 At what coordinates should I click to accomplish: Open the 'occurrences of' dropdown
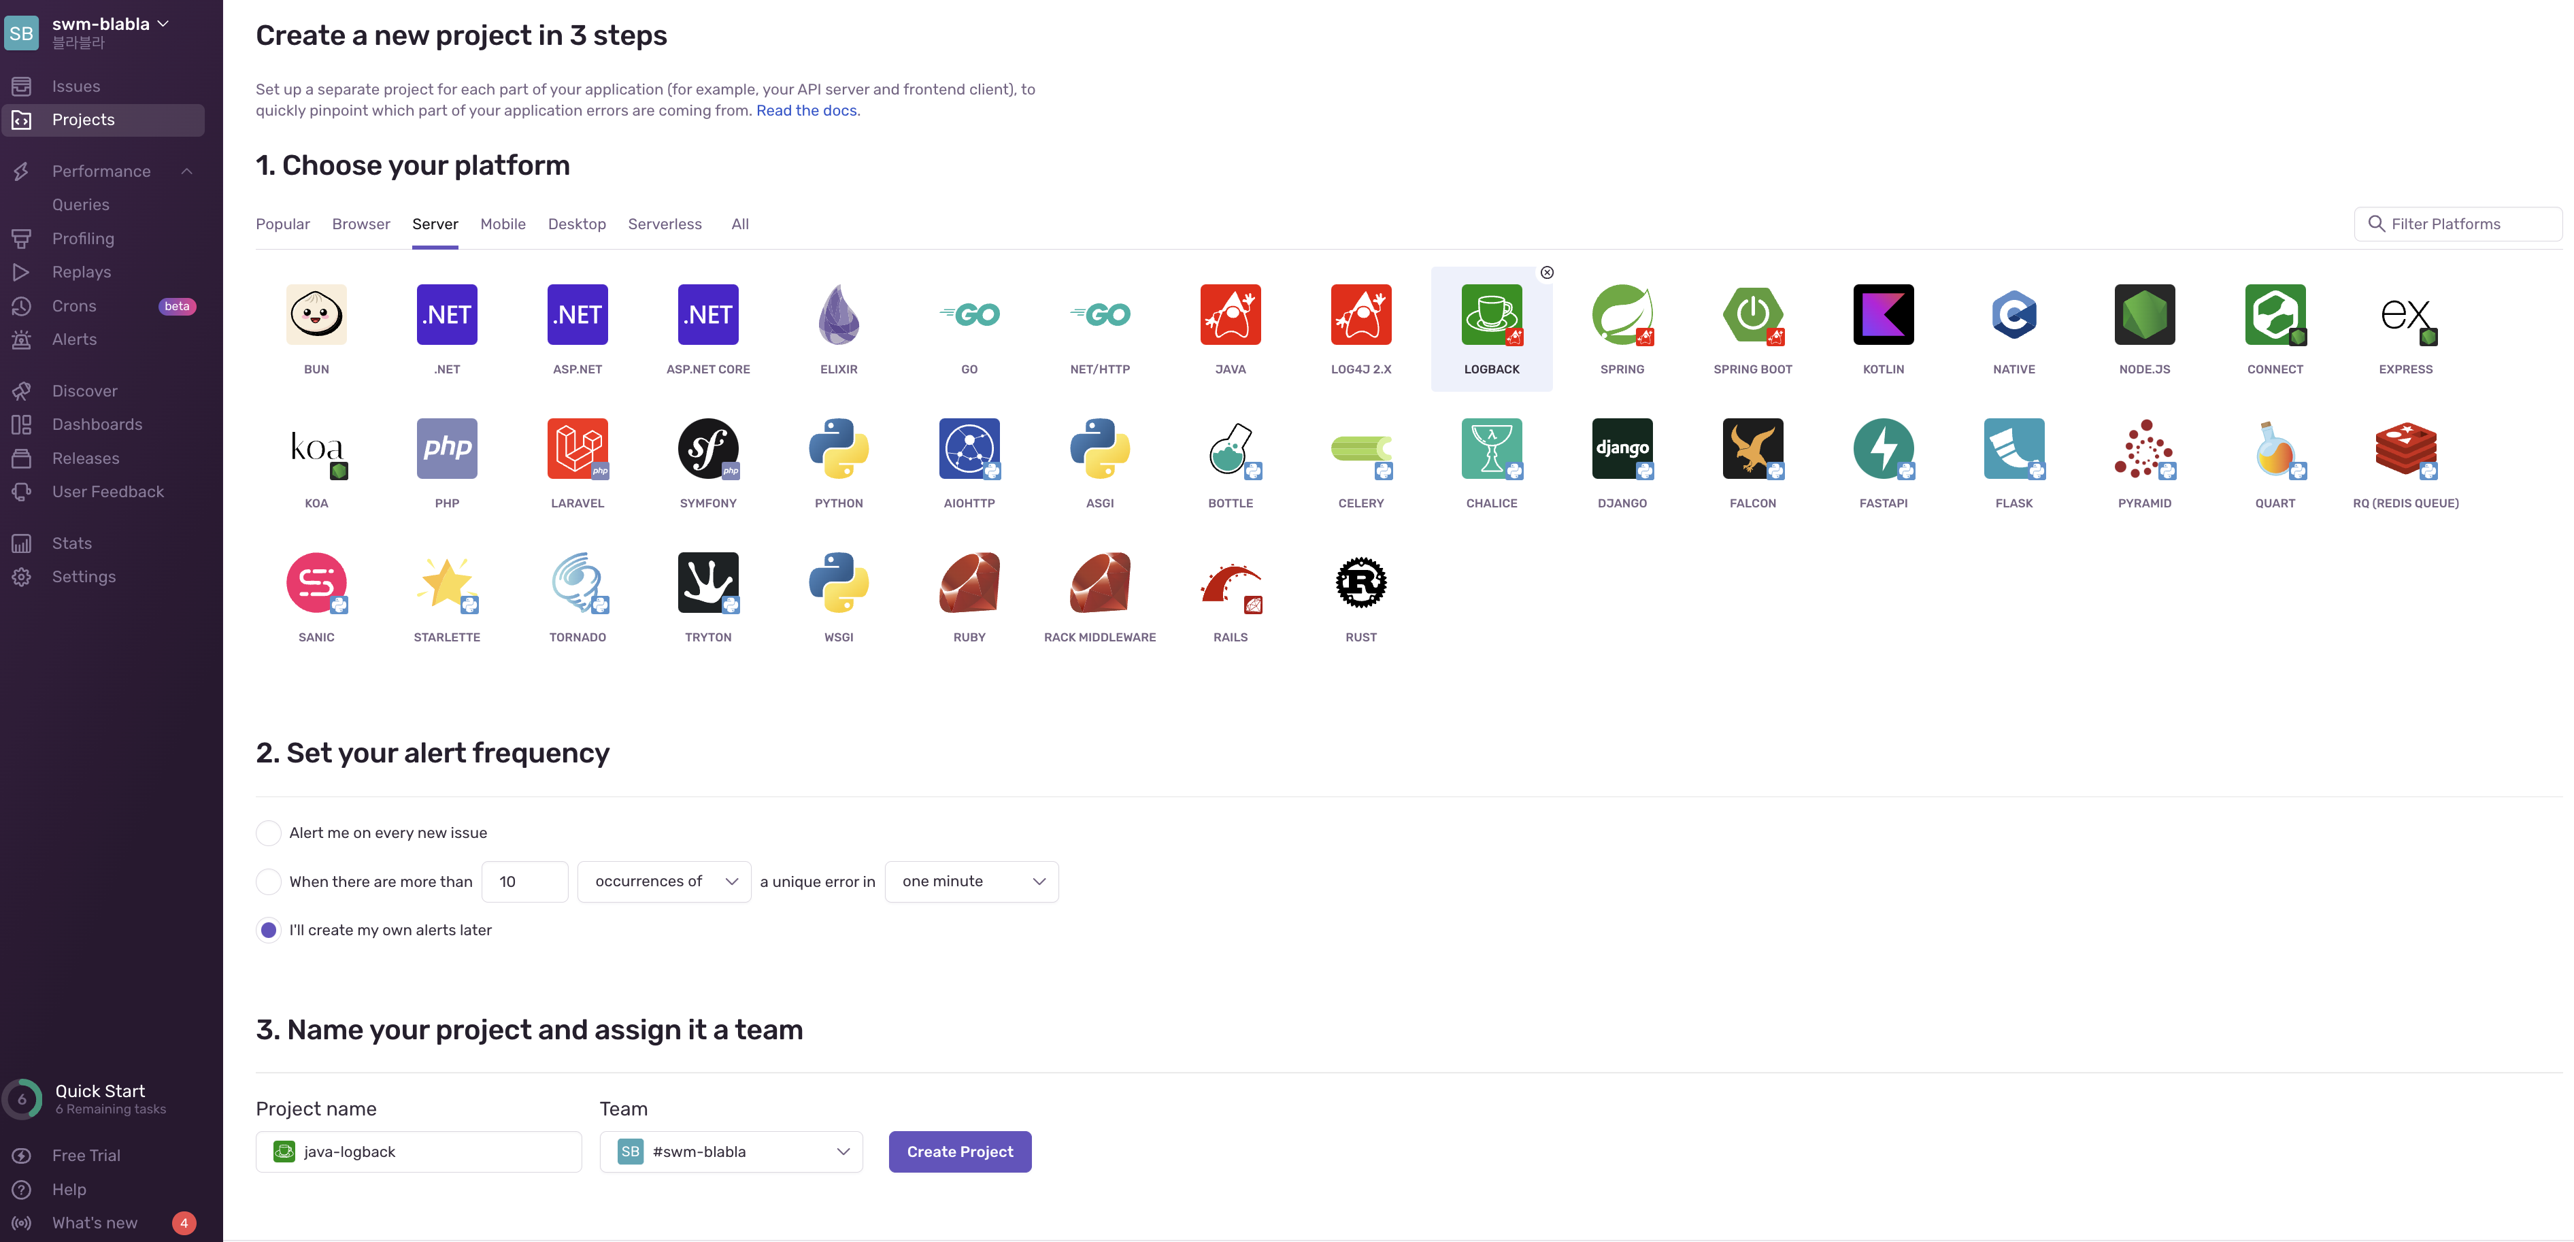coord(663,882)
